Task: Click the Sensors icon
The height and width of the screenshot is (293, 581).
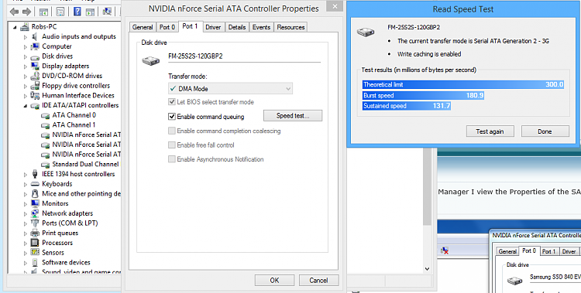Action: pos(35,252)
